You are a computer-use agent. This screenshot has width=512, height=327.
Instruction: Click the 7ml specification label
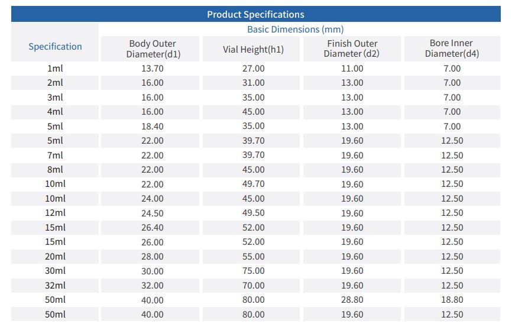point(55,156)
